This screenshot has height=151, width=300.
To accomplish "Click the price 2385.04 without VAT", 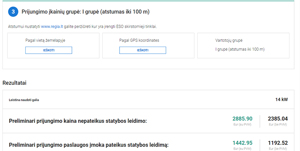I will tap(278, 119).
